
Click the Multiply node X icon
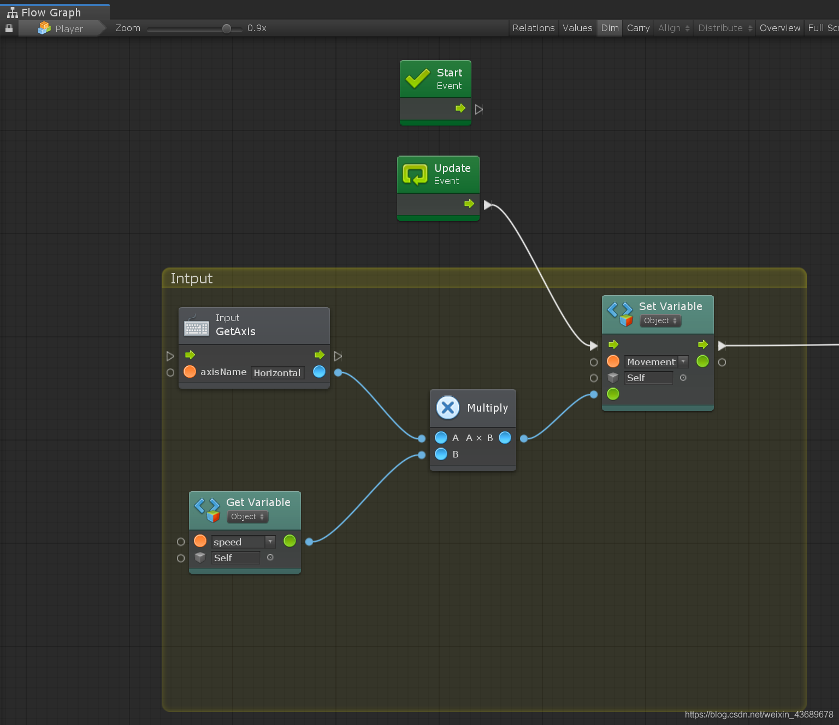pos(448,407)
